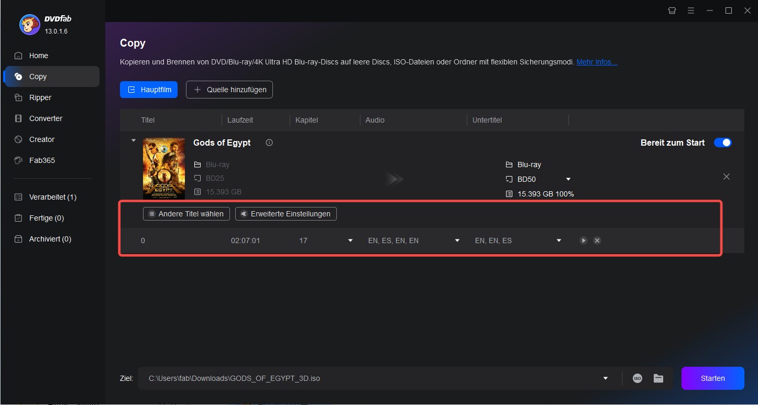Screen dimensions: 758x405
Task: Open Erweiterte Einstellungen
Action: click(x=286, y=214)
